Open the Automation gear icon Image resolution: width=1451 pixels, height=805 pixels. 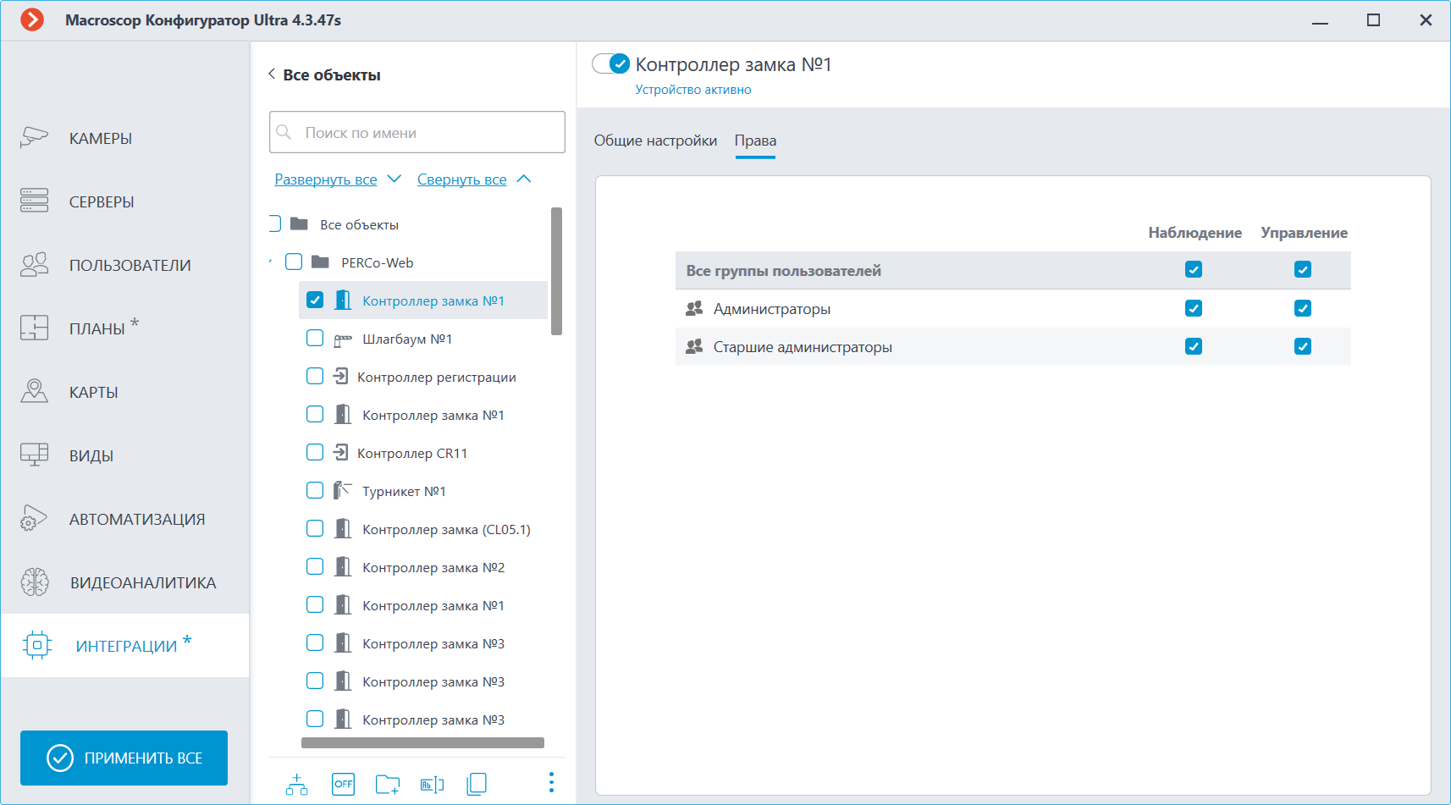pos(34,518)
